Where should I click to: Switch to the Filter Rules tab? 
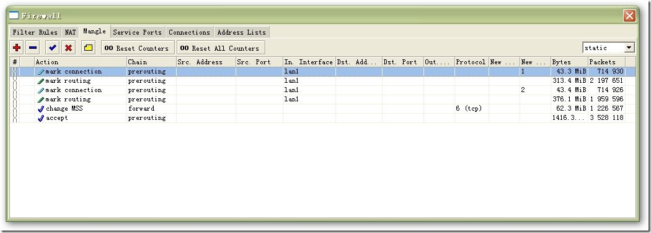pyautogui.click(x=35, y=32)
